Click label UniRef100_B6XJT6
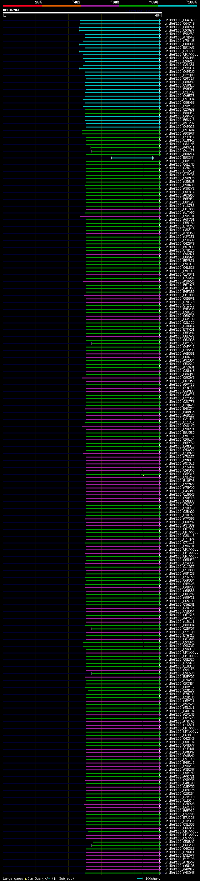 (179, 807)
